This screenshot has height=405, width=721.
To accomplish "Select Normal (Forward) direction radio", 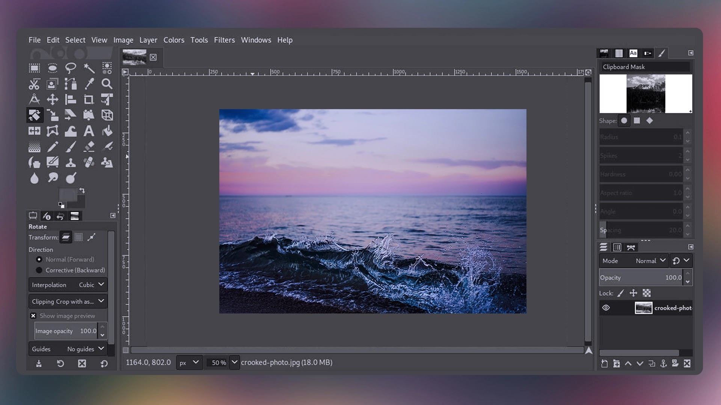I will (39, 259).
